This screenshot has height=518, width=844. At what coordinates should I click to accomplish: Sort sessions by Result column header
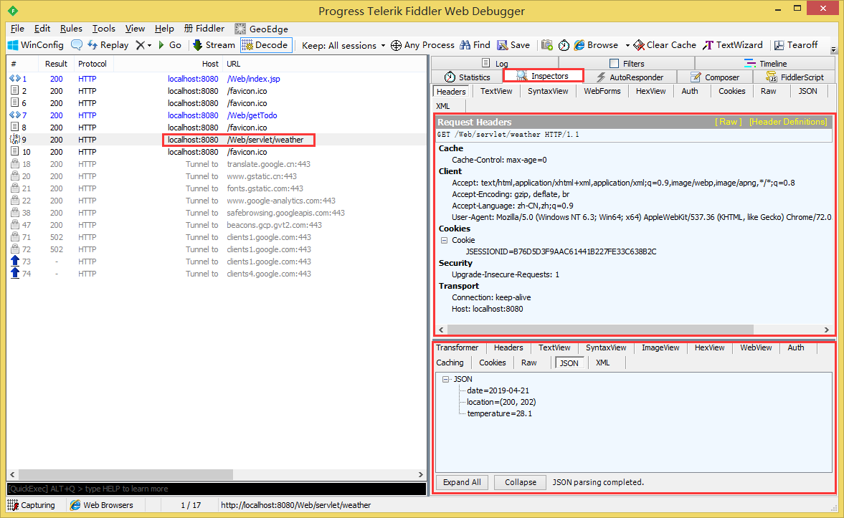[x=56, y=64]
